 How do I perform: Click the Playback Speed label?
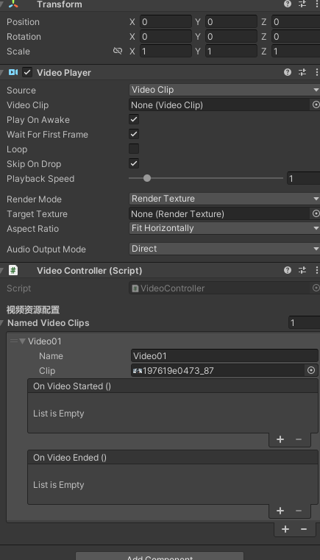40,179
